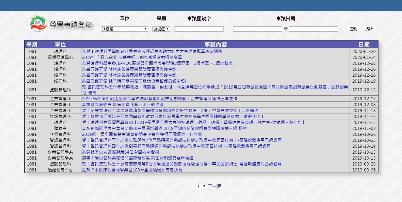Open the page number dropdown
Viewport: 402px width, 202px height.
pos(201,186)
